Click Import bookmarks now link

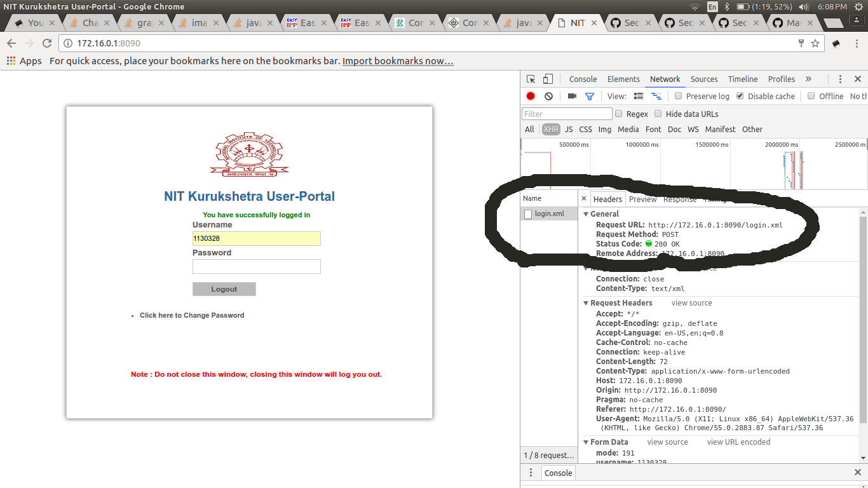(398, 61)
